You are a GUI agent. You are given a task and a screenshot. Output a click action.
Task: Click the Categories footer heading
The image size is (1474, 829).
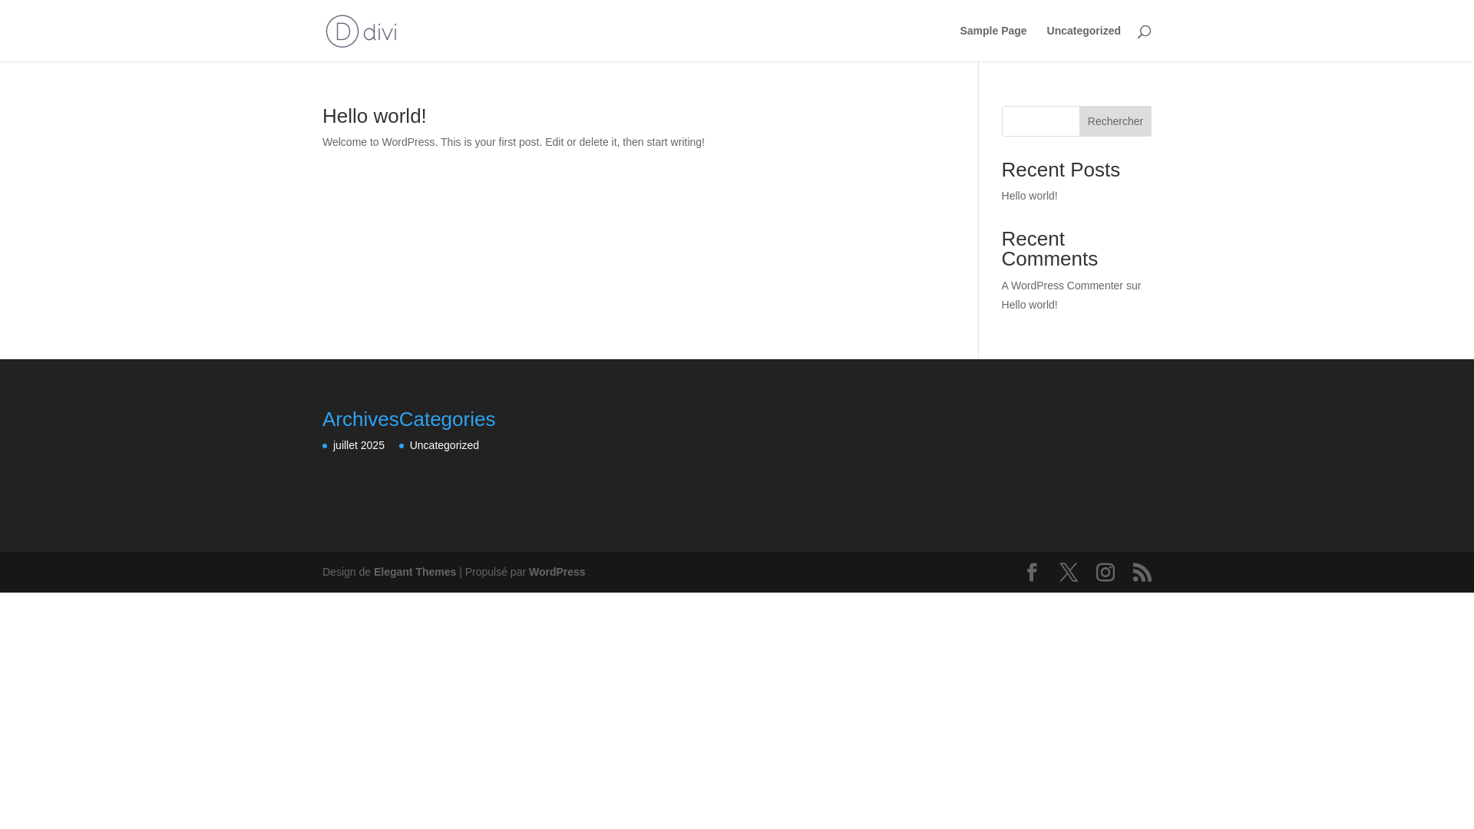pyautogui.click(x=447, y=419)
